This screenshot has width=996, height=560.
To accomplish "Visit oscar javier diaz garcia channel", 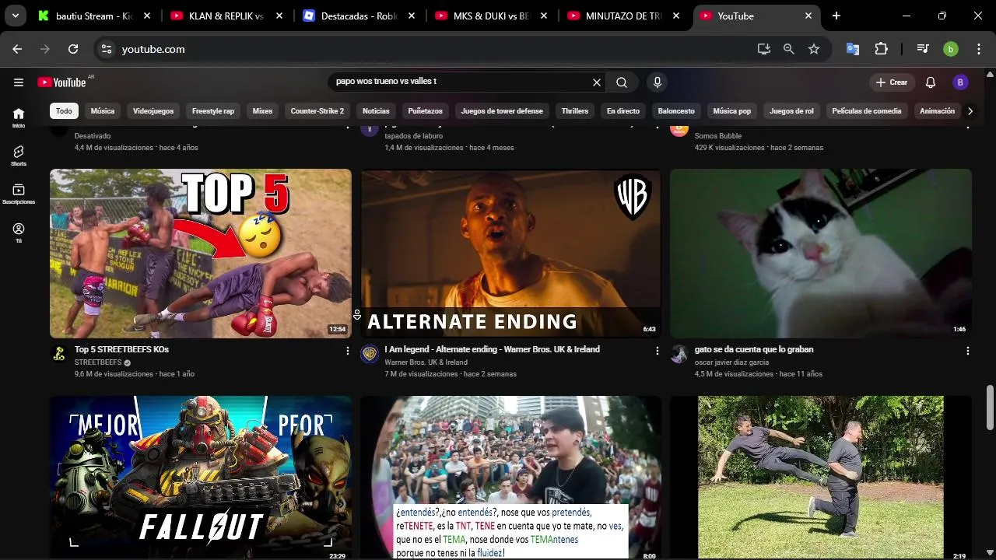I will 731,362.
